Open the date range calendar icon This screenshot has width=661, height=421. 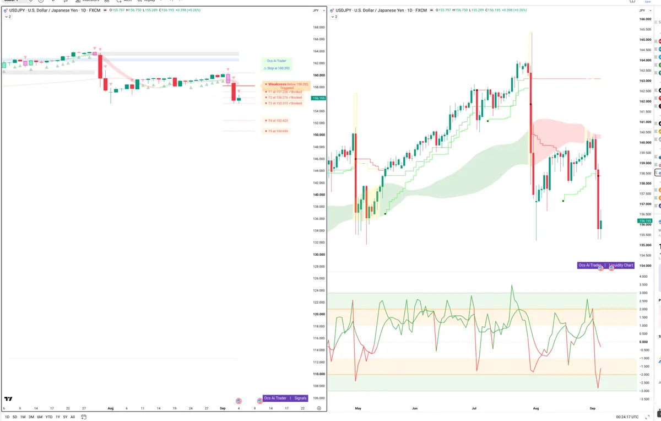83,417
